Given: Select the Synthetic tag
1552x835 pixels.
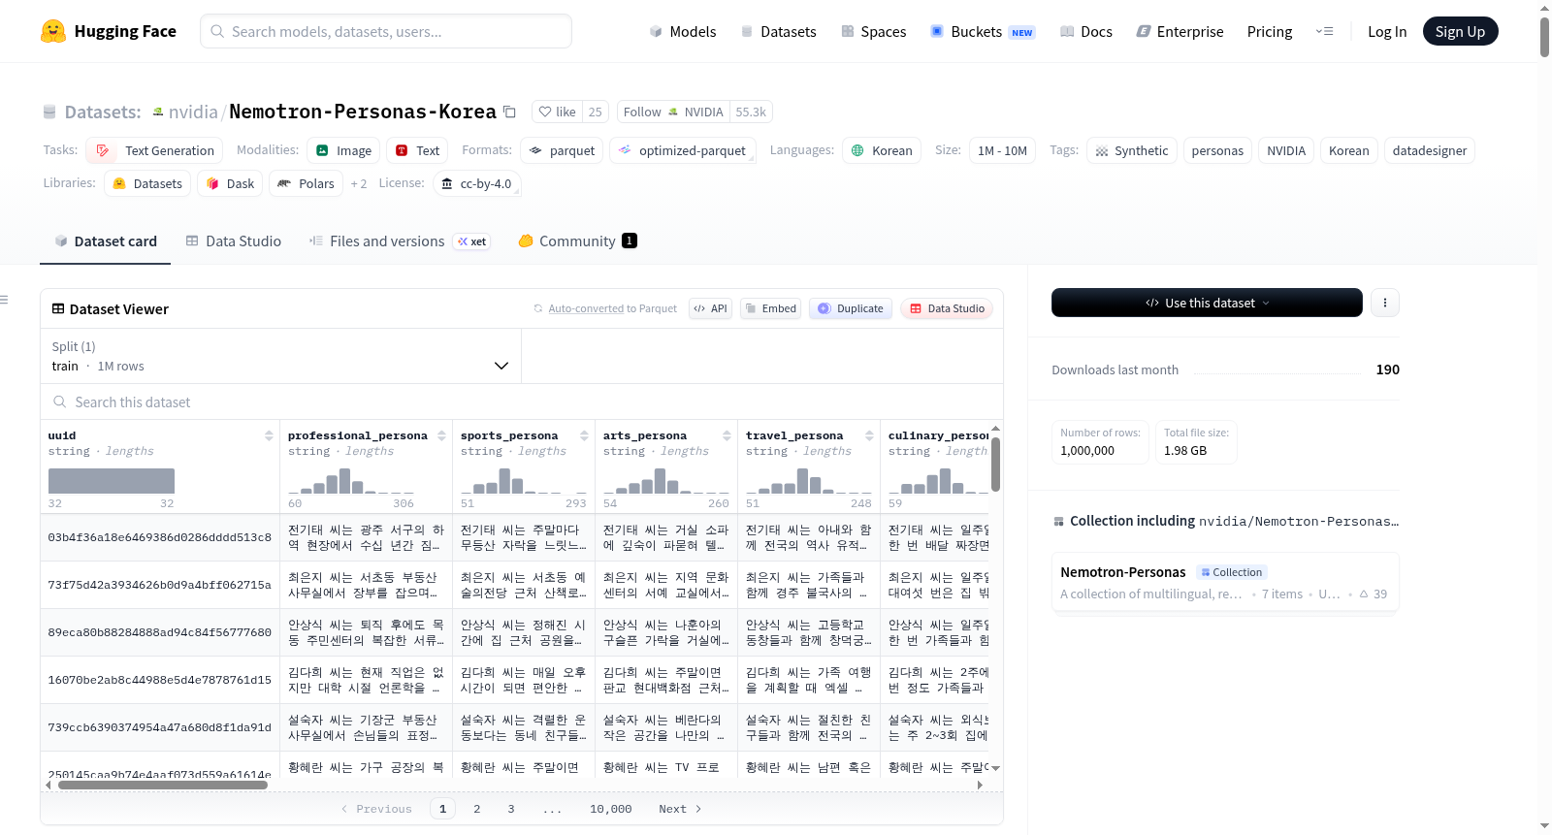Looking at the screenshot, I should click(x=1132, y=150).
